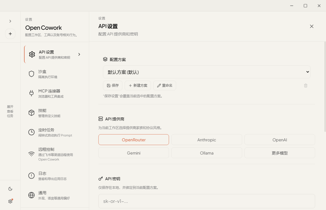Open 通用 preferences via the globe icon

coord(31,195)
